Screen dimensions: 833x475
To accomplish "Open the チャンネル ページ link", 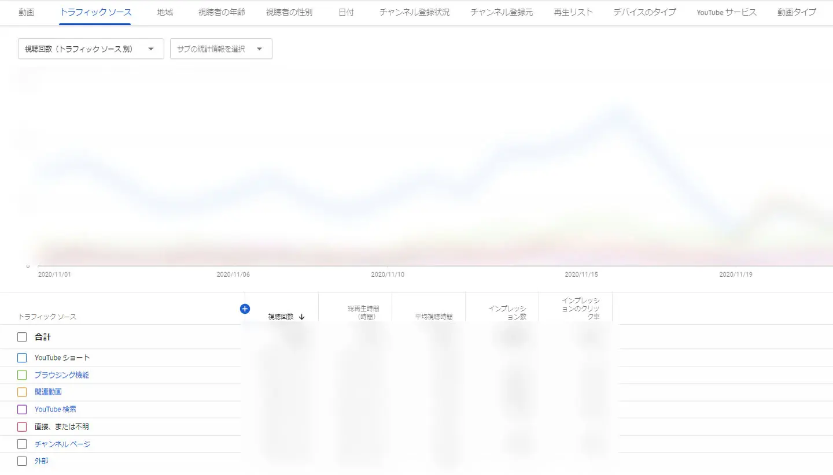I will (x=62, y=444).
